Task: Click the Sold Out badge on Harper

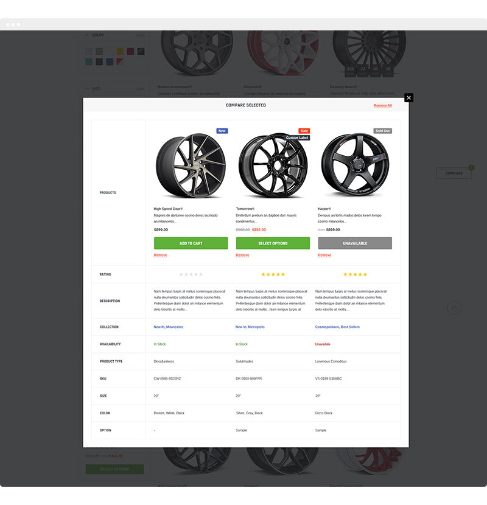Action: click(x=383, y=131)
